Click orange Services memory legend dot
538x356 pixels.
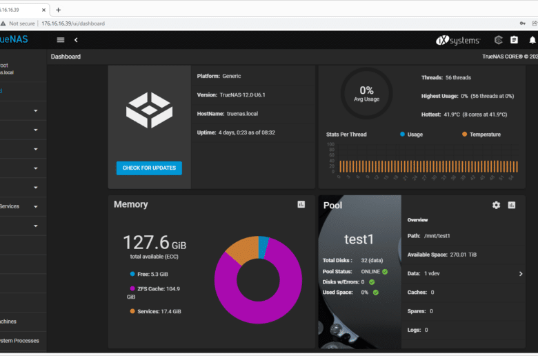[x=132, y=311]
